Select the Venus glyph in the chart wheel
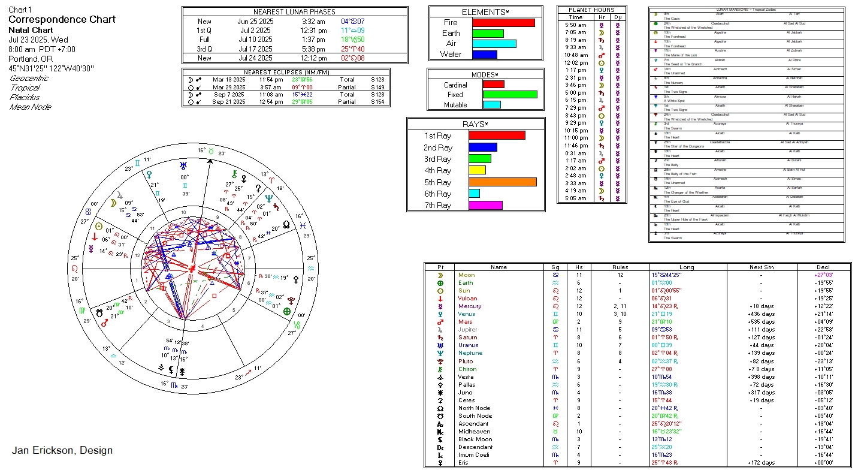The image size is (861, 473). click(149, 174)
